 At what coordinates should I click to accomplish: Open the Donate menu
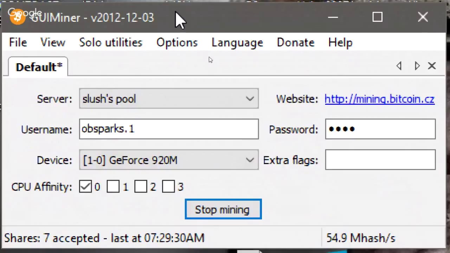[x=296, y=43]
